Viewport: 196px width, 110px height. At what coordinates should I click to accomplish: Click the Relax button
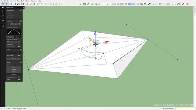(x=14, y=59)
